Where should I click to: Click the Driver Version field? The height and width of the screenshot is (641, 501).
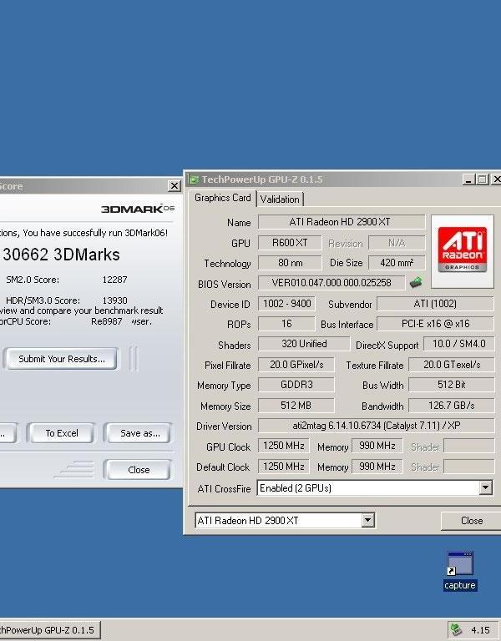pyautogui.click(x=377, y=426)
